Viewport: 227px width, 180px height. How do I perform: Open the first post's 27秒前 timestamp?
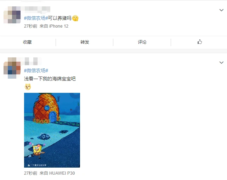click(30, 26)
